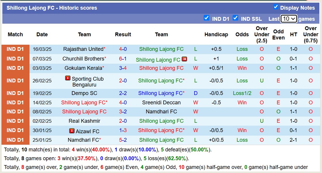The height and width of the screenshot is (173, 322).
Task: Click red card icon beside Sporting Club Bengaluru
Action: (68, 78)
